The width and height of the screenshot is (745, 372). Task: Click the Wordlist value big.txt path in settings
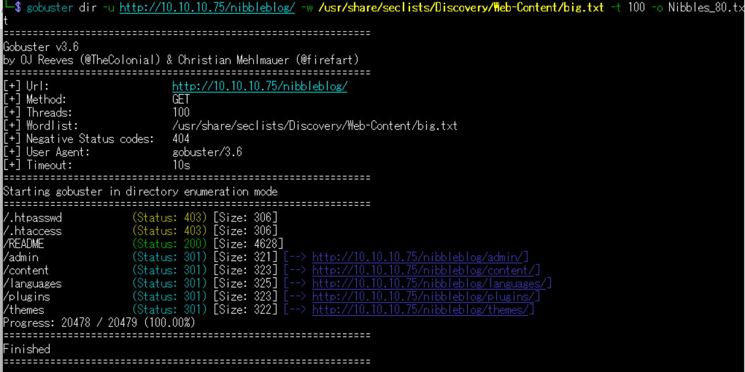coord(315,126)
